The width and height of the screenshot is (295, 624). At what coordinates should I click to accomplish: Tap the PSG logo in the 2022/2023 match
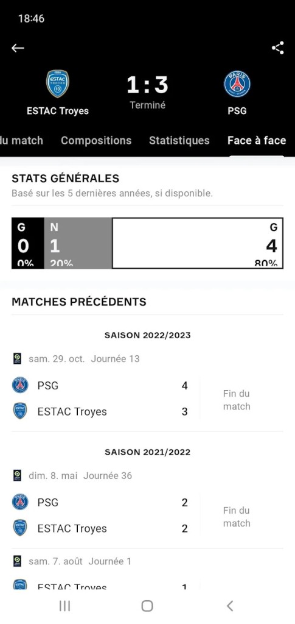(x=20, y=385)
